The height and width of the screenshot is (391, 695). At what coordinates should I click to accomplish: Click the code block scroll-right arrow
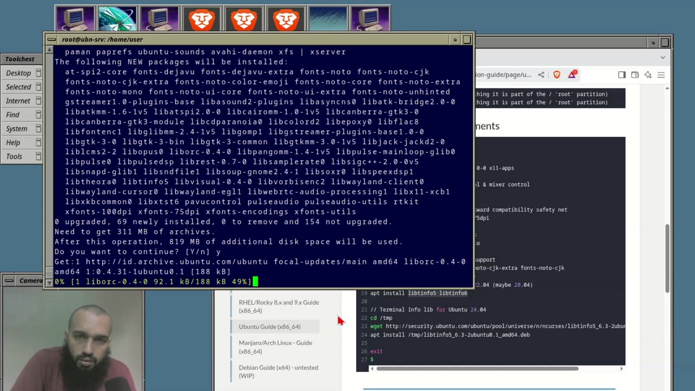click(622, 369)
